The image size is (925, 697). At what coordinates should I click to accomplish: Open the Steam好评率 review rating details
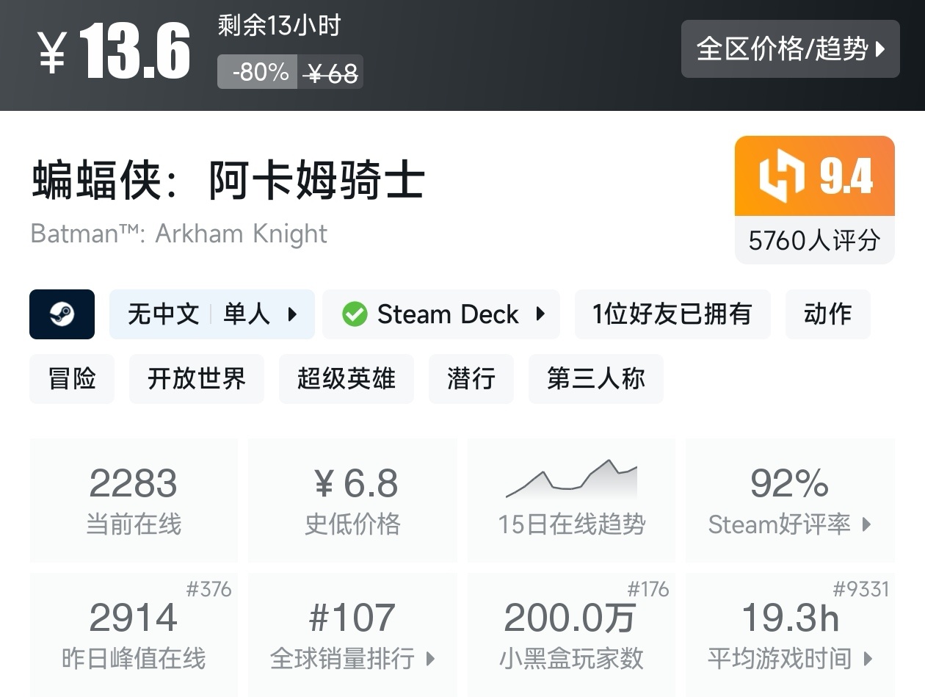[x=789, y=500]
